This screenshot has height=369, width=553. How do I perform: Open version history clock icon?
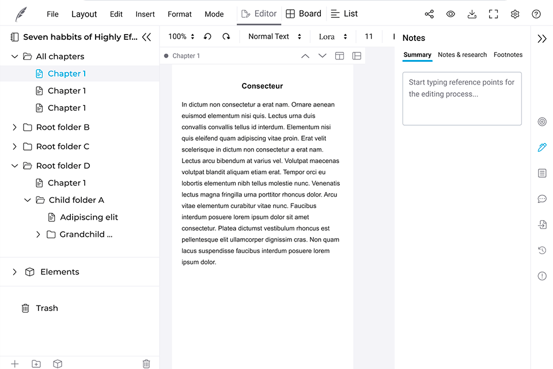[542, 250]
